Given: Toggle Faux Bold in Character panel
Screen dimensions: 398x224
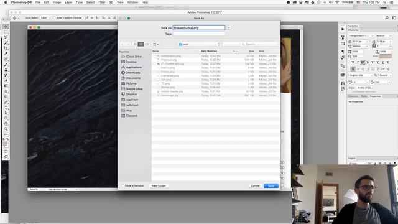Looking at the screenshot, I should point(353,62).
